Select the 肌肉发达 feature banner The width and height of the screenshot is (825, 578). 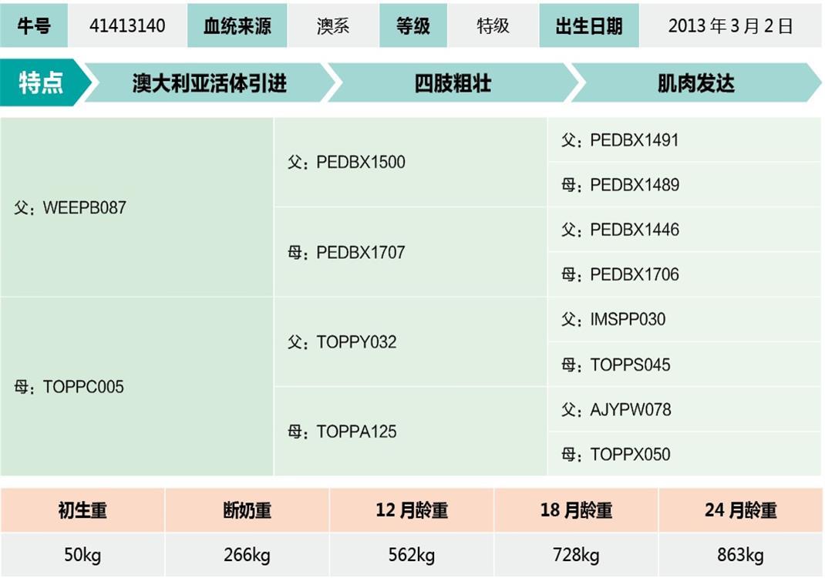pos(695,82)
